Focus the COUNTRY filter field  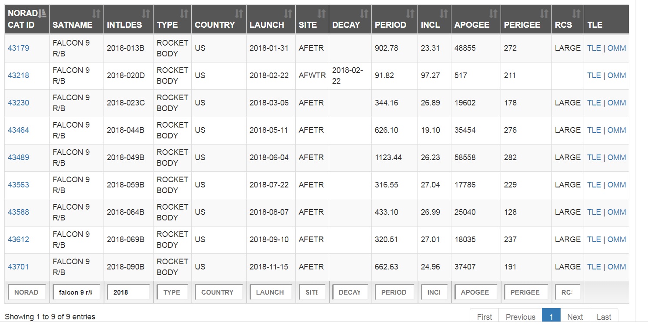[219, 292]
